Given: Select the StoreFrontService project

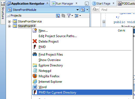Looking at the screenshot, I should [30, 21].
